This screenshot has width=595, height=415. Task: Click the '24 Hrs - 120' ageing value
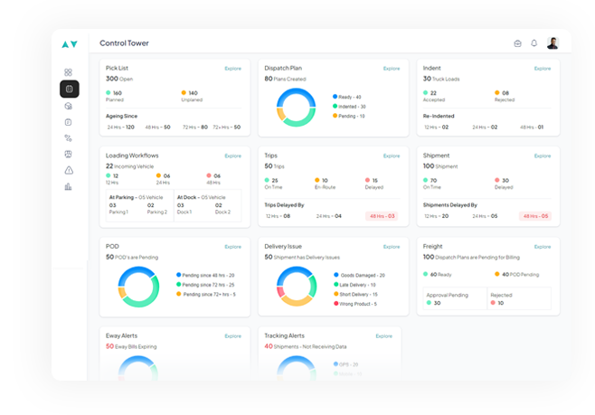click(x=120, y=127)
